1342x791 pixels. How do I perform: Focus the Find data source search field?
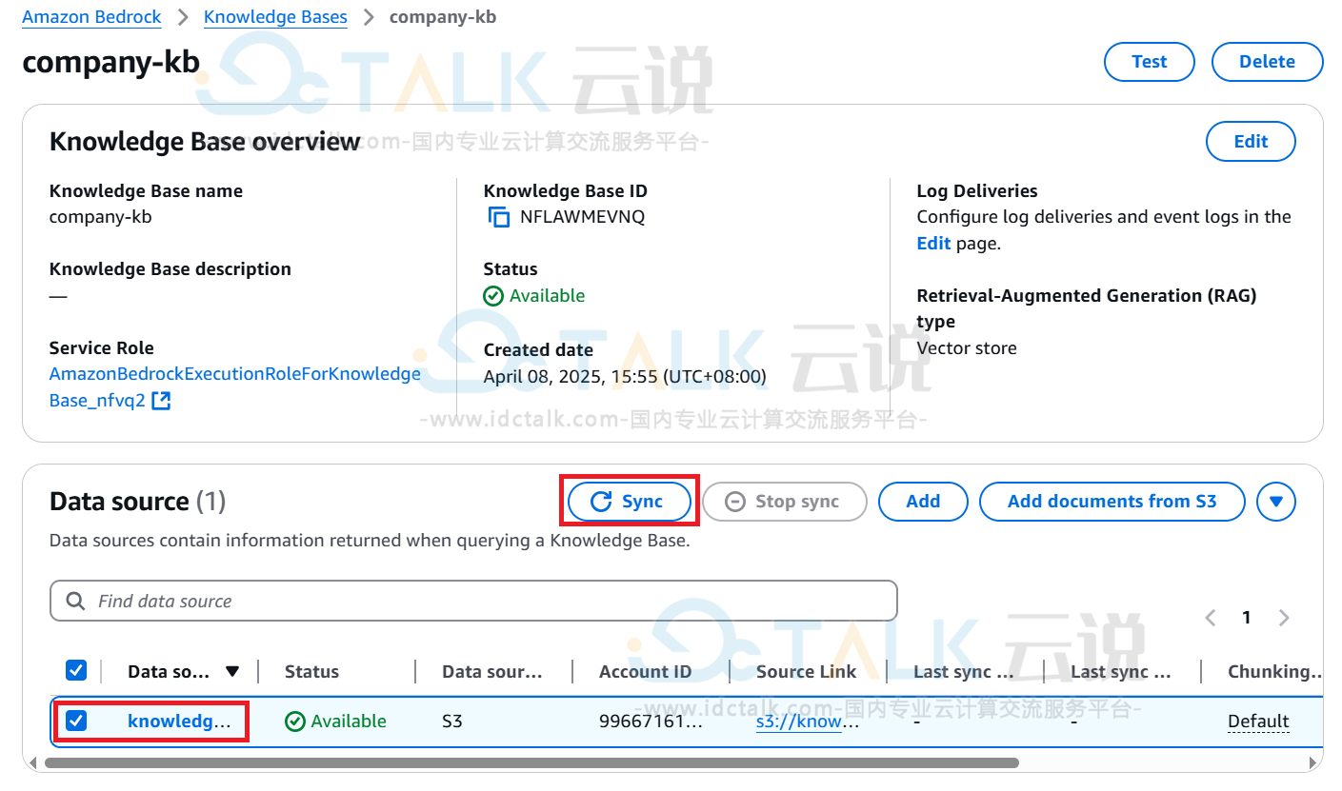(x=473, y=602)
